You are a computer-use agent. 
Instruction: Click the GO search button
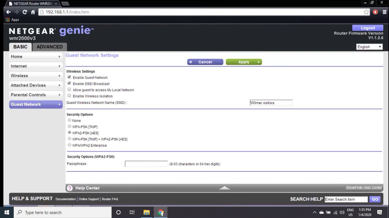click(375, 199)
